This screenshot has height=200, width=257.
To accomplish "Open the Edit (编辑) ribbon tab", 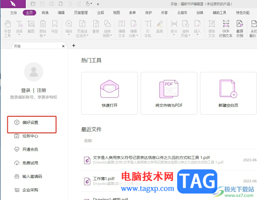I will (x=61, y=13).
